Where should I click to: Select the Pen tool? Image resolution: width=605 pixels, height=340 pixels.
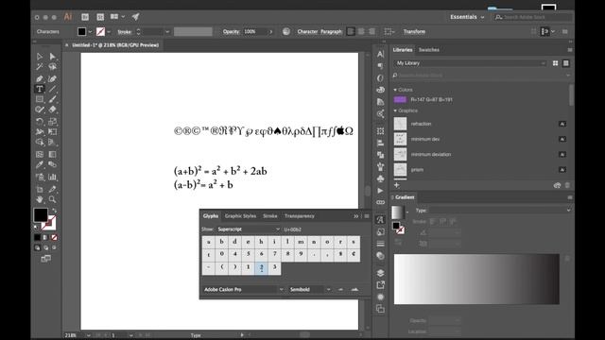click(40, 78)
